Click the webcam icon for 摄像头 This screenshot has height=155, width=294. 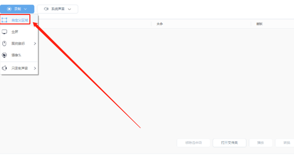4,55
